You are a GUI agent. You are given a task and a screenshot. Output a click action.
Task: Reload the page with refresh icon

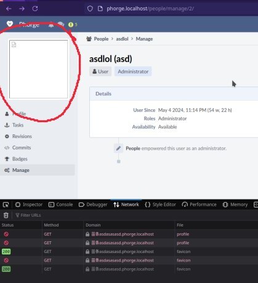[35, 9]
